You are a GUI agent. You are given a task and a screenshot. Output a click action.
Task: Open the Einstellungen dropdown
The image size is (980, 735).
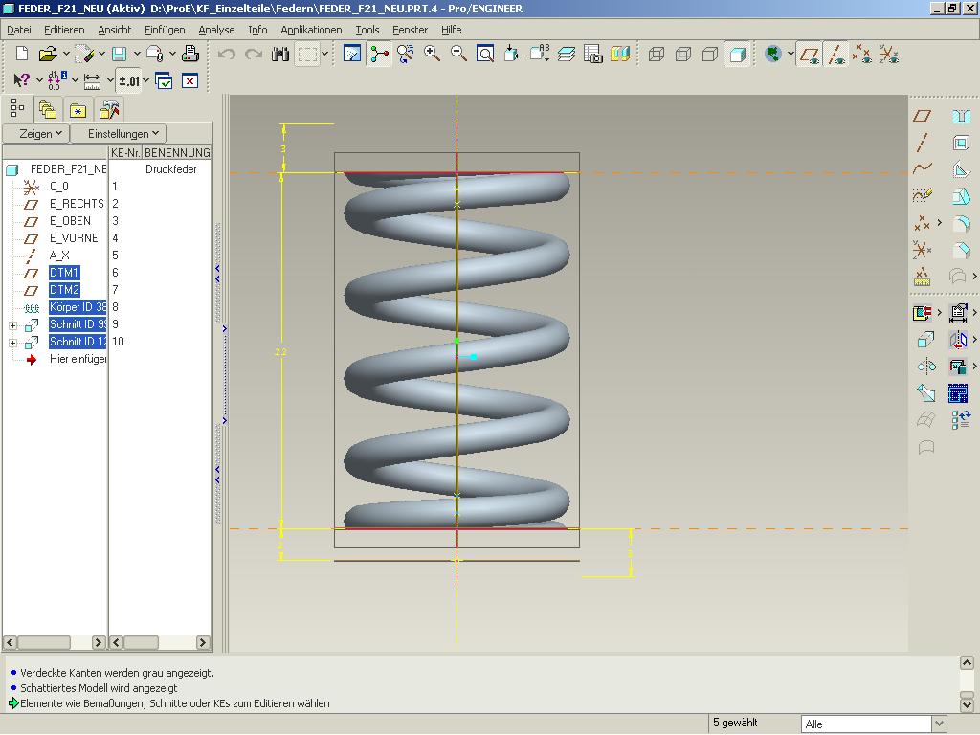[x=124, y=134]
